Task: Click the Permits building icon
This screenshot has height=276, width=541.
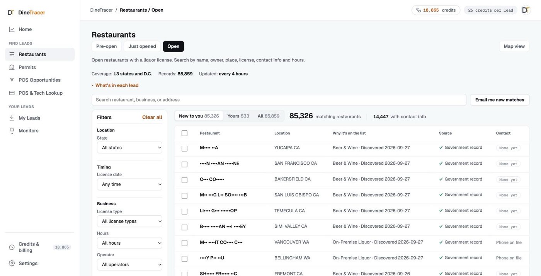Action: coord(12,67)
